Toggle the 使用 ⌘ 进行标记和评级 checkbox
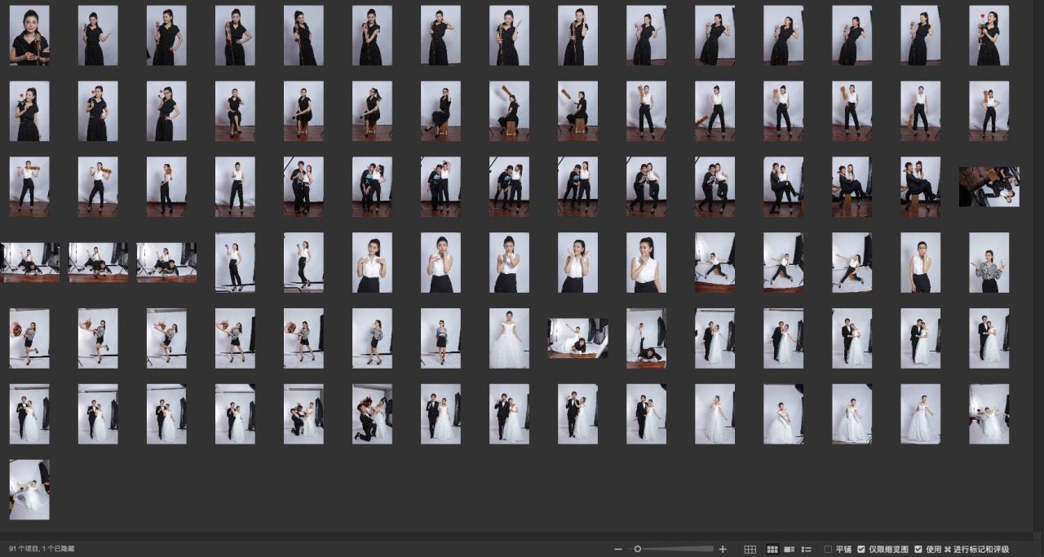 (918, 550)
